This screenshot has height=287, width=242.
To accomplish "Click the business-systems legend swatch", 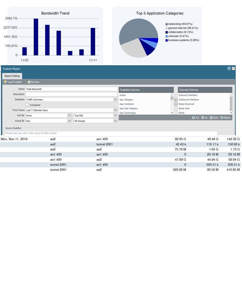I will (x=167, y=40).
